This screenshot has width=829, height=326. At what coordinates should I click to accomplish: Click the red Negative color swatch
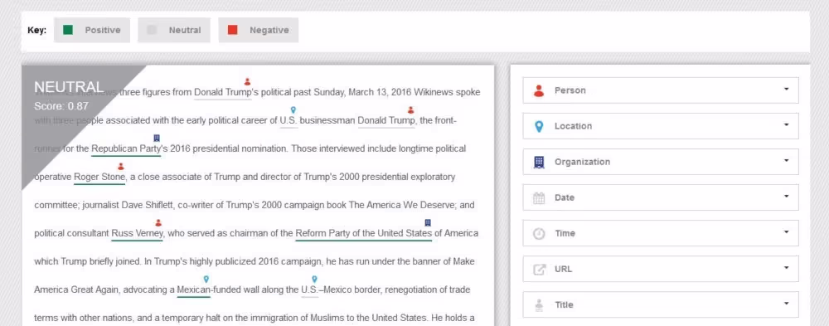click(x=233, y=30)
